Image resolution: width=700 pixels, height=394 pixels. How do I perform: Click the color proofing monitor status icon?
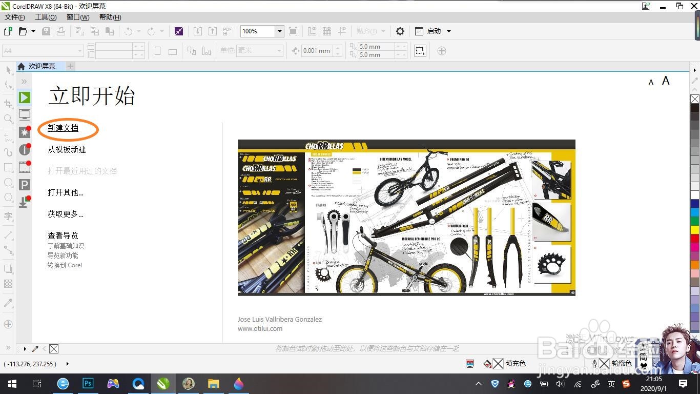[470, 363]
